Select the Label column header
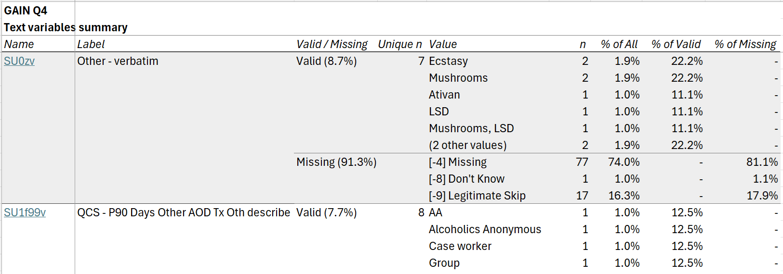This screenshot has height=274, width=783. (91, 44)
